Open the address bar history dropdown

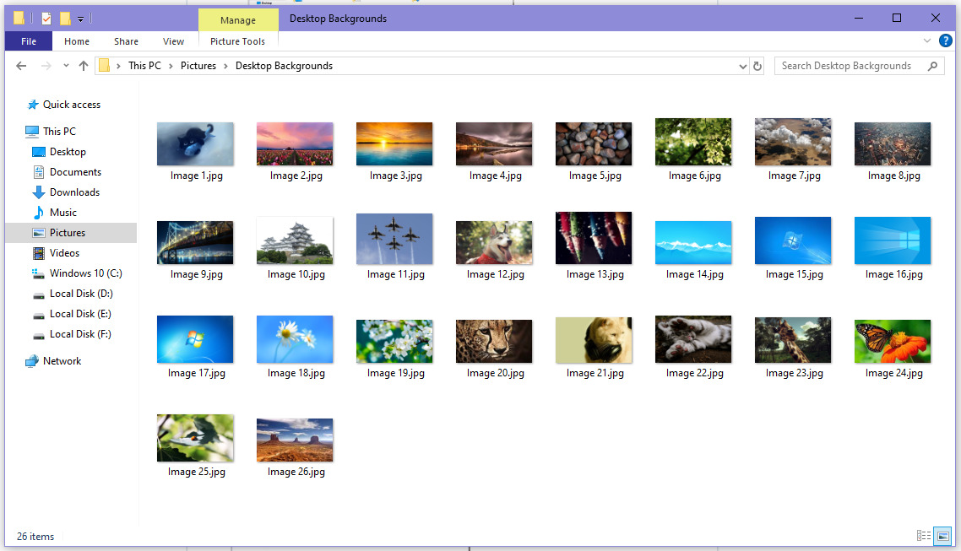743,66
